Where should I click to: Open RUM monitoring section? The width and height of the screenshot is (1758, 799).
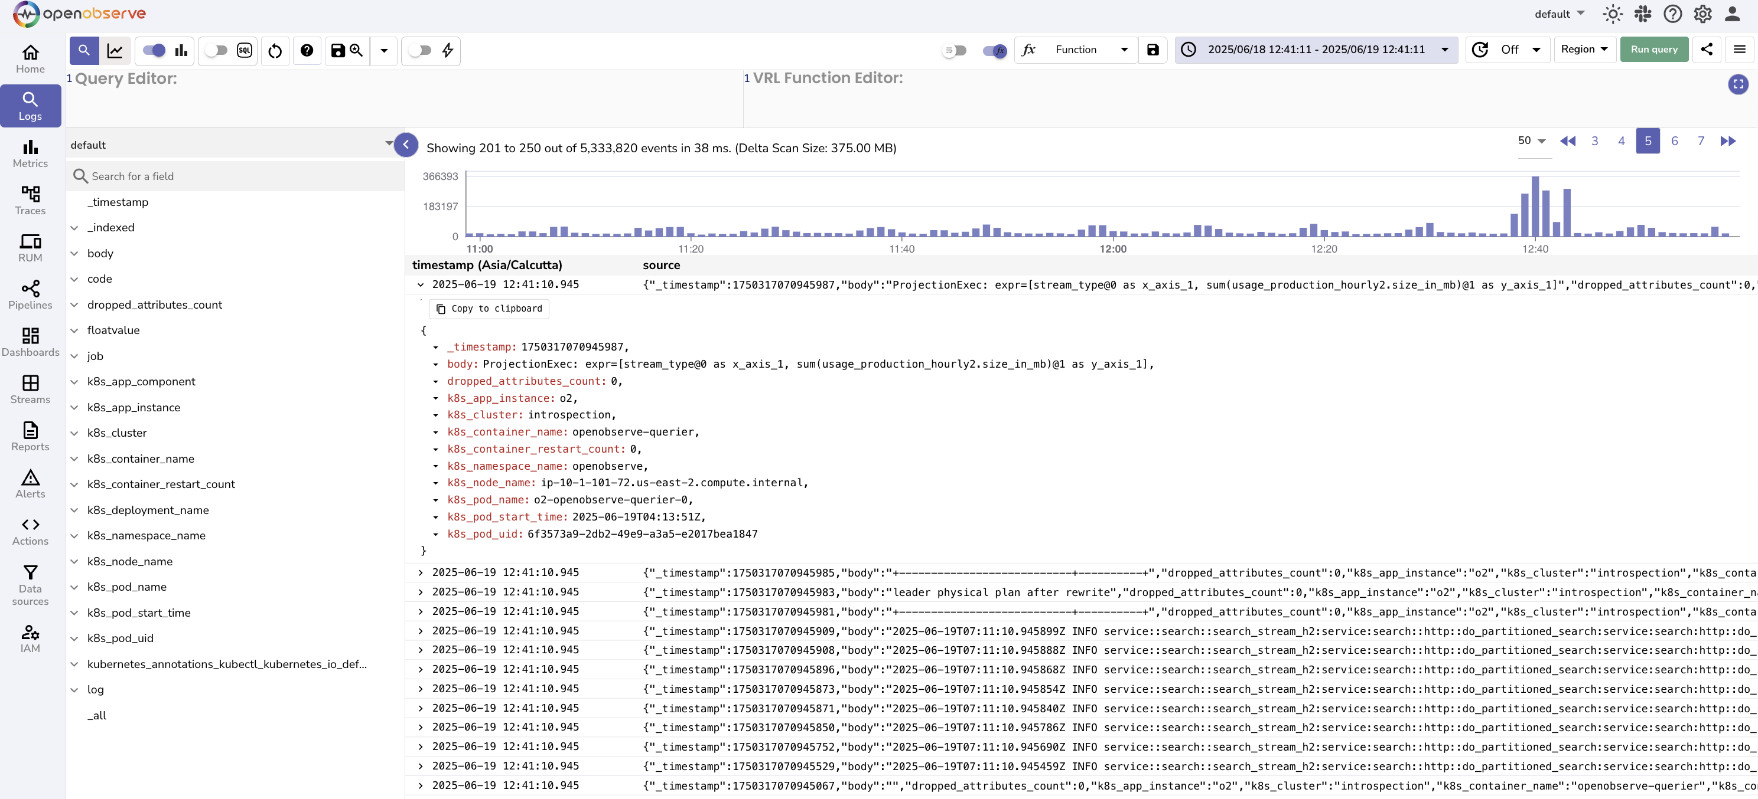(x=30, y=247)
